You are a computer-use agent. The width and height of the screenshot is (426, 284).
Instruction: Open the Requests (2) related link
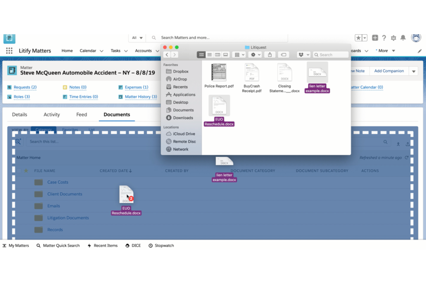coord(25,87)
